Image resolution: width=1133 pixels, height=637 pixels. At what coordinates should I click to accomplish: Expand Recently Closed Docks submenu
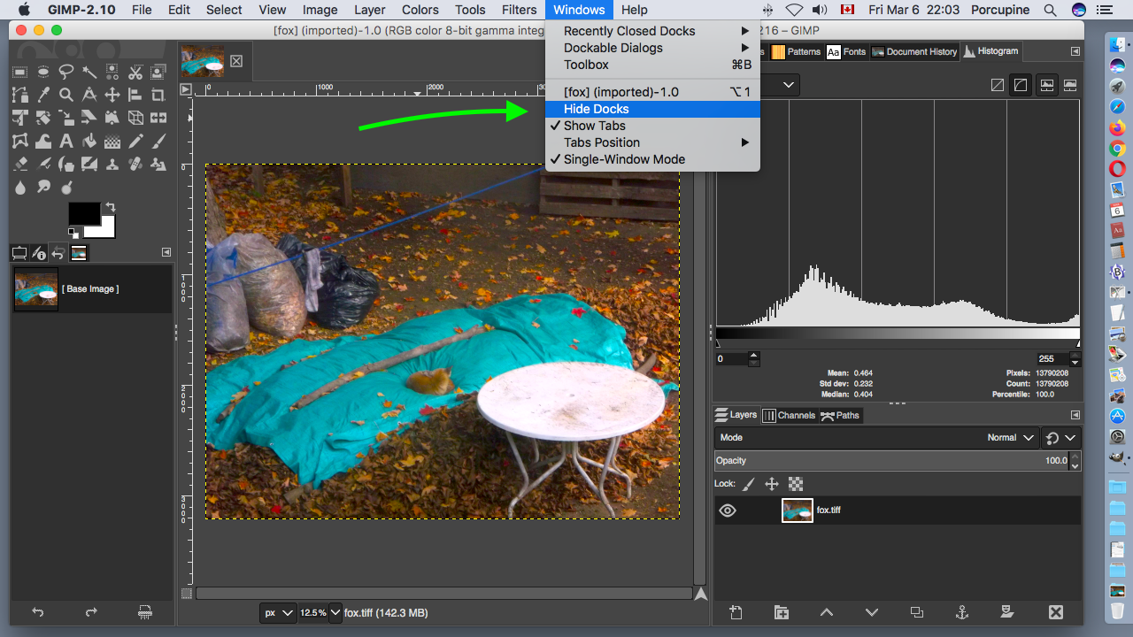652,31
